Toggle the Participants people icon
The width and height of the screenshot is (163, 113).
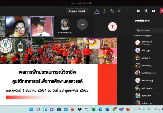(97, 11)
